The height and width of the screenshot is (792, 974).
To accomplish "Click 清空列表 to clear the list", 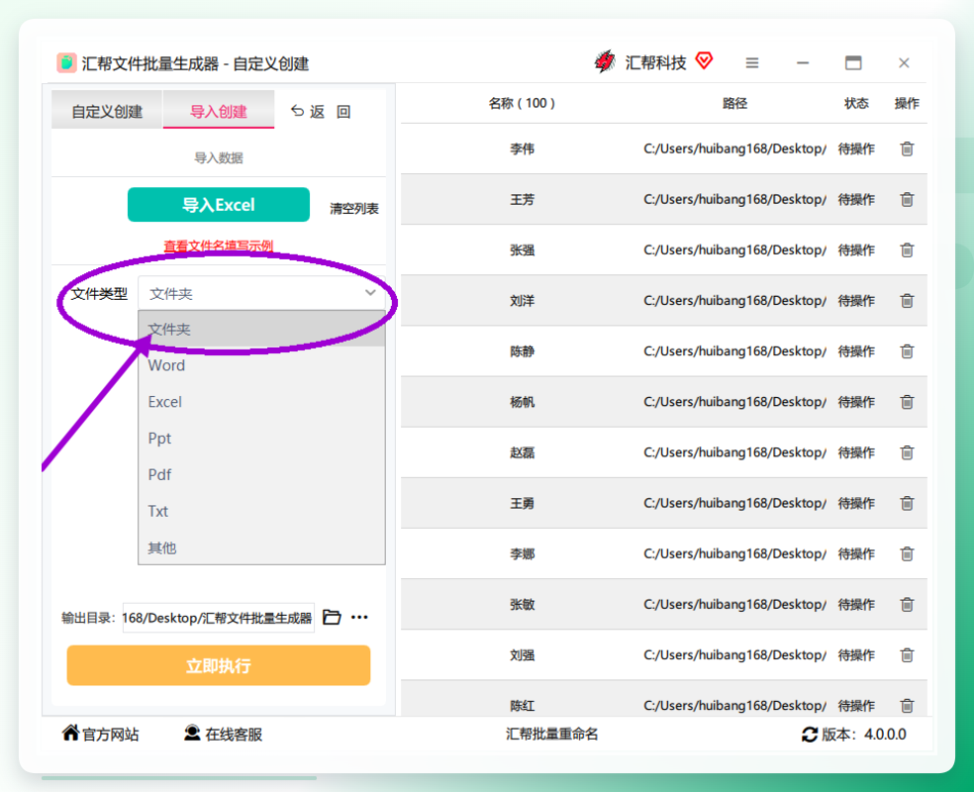I will coord(354,208).
